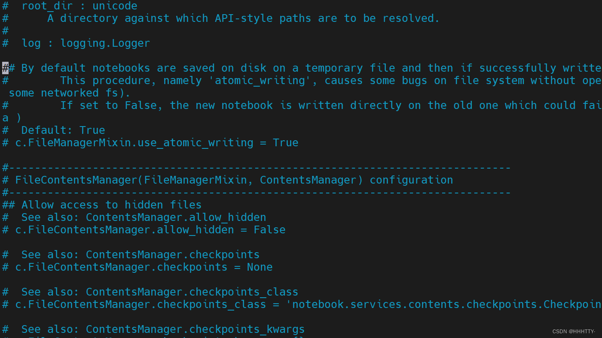
Task: Click the highlighted cursor block before 'By default notebooks'
Action: pyautogui.click(x=5, y=68)
